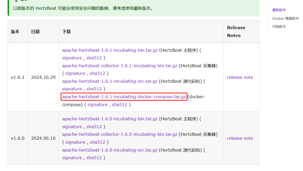Click the HertzBeat security tip text
303x171 pixels.
pos(83,8)
